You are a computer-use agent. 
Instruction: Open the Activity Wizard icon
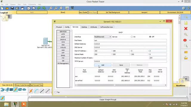(x=22, y=8)
